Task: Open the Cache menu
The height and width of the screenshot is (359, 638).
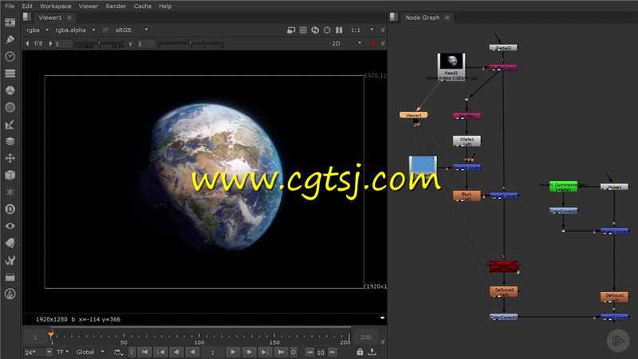Action: pos(143,6)
